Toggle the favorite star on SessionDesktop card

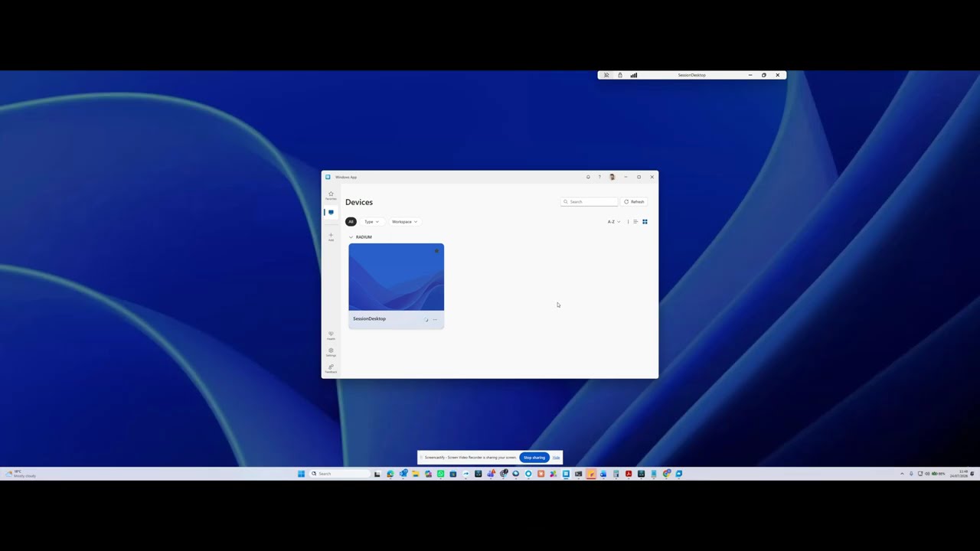click(x=437, y=250)
